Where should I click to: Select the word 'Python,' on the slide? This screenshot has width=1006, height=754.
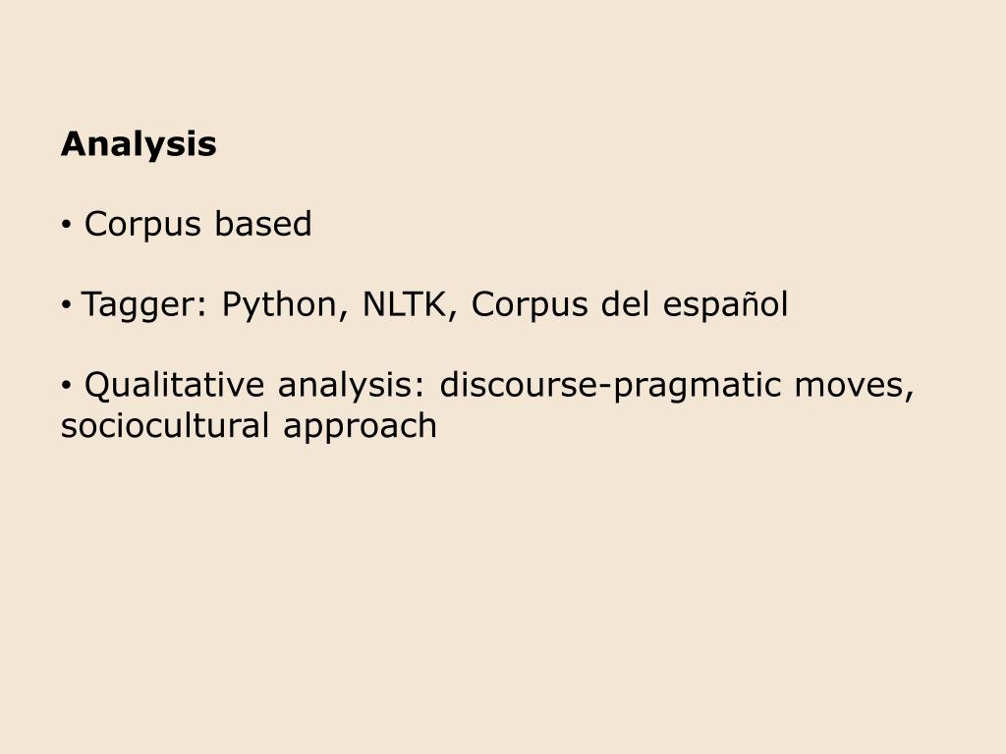(285, 305)
